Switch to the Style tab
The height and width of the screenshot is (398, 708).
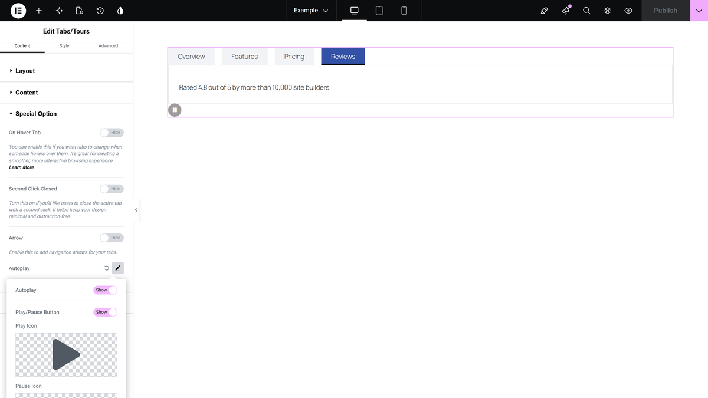tap(64, 46)
